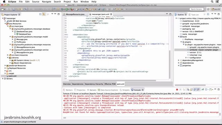
Task: Maximize the editor area
Action: [170, 14]
